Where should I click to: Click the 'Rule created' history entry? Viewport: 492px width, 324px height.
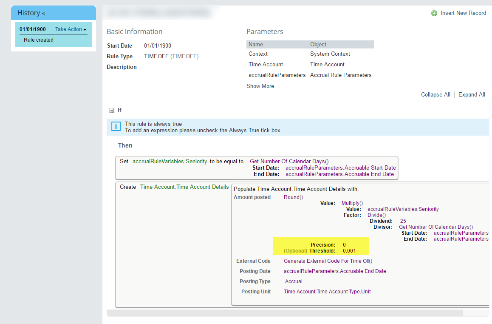tap(39, 40)
